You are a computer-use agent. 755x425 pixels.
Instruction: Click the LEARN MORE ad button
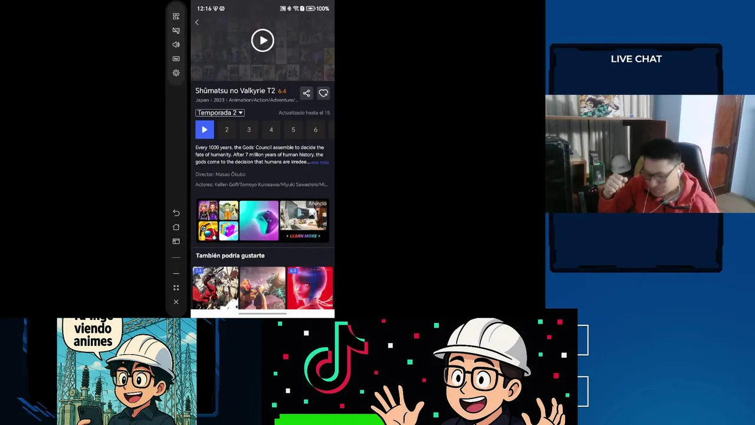click(x=304, y=236)
